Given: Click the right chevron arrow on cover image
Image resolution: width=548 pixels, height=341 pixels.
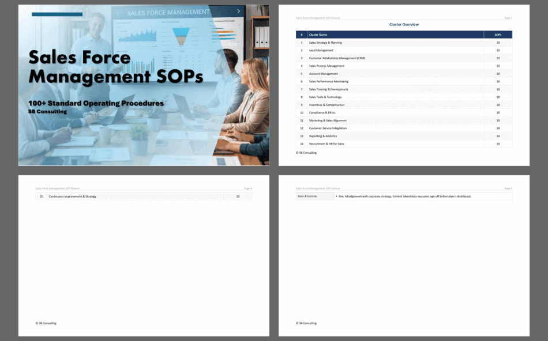Looking at the screenshot, I should pyautogui.click(x=239, y=12).
